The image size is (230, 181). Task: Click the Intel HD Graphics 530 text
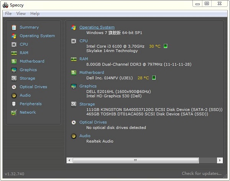point(114,96)
